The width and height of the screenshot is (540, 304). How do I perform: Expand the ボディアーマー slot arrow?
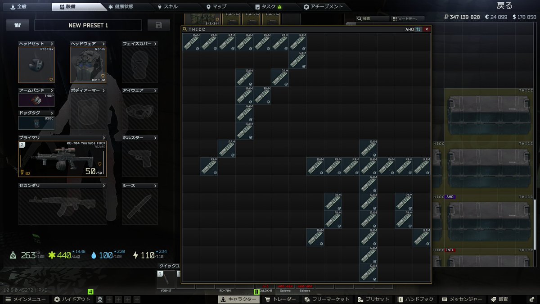(x=104, y=91)
